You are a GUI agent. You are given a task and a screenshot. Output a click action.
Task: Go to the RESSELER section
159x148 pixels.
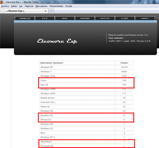click(x=25, y=18)
